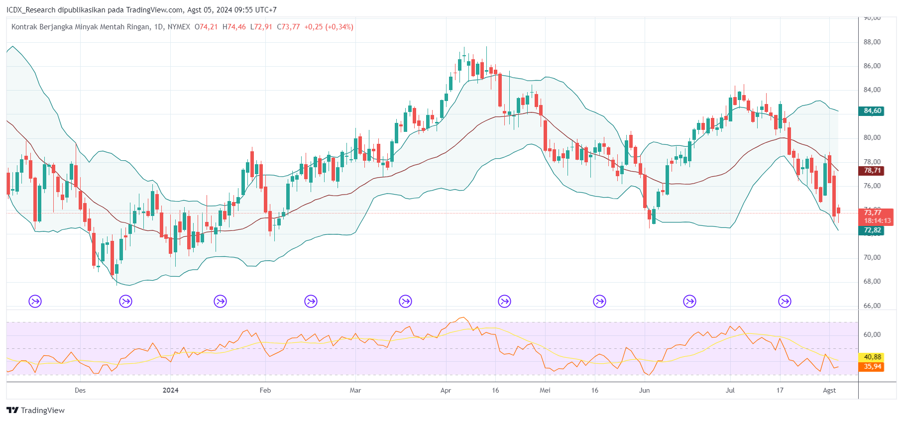903x421 pixels.
Task: Click the Des label on time axis
Action: [80, 390]
